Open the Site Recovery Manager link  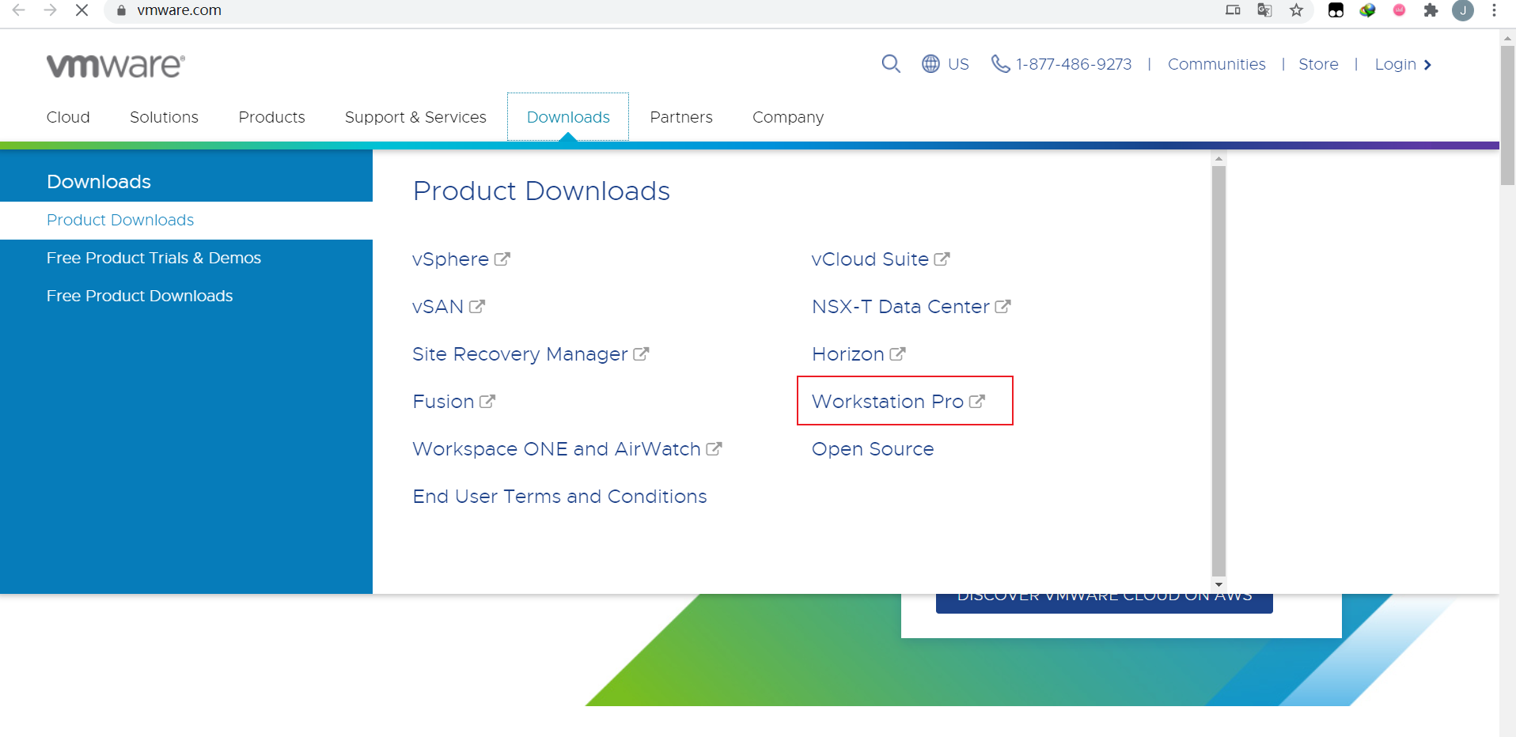point(531,354)
